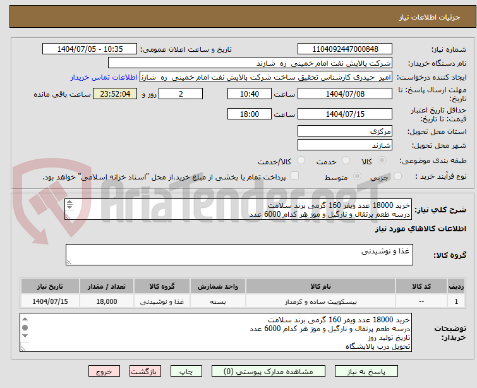Select the جزیی purchase type radio
The width and height of the screenshot is (477, 388).
397,176
